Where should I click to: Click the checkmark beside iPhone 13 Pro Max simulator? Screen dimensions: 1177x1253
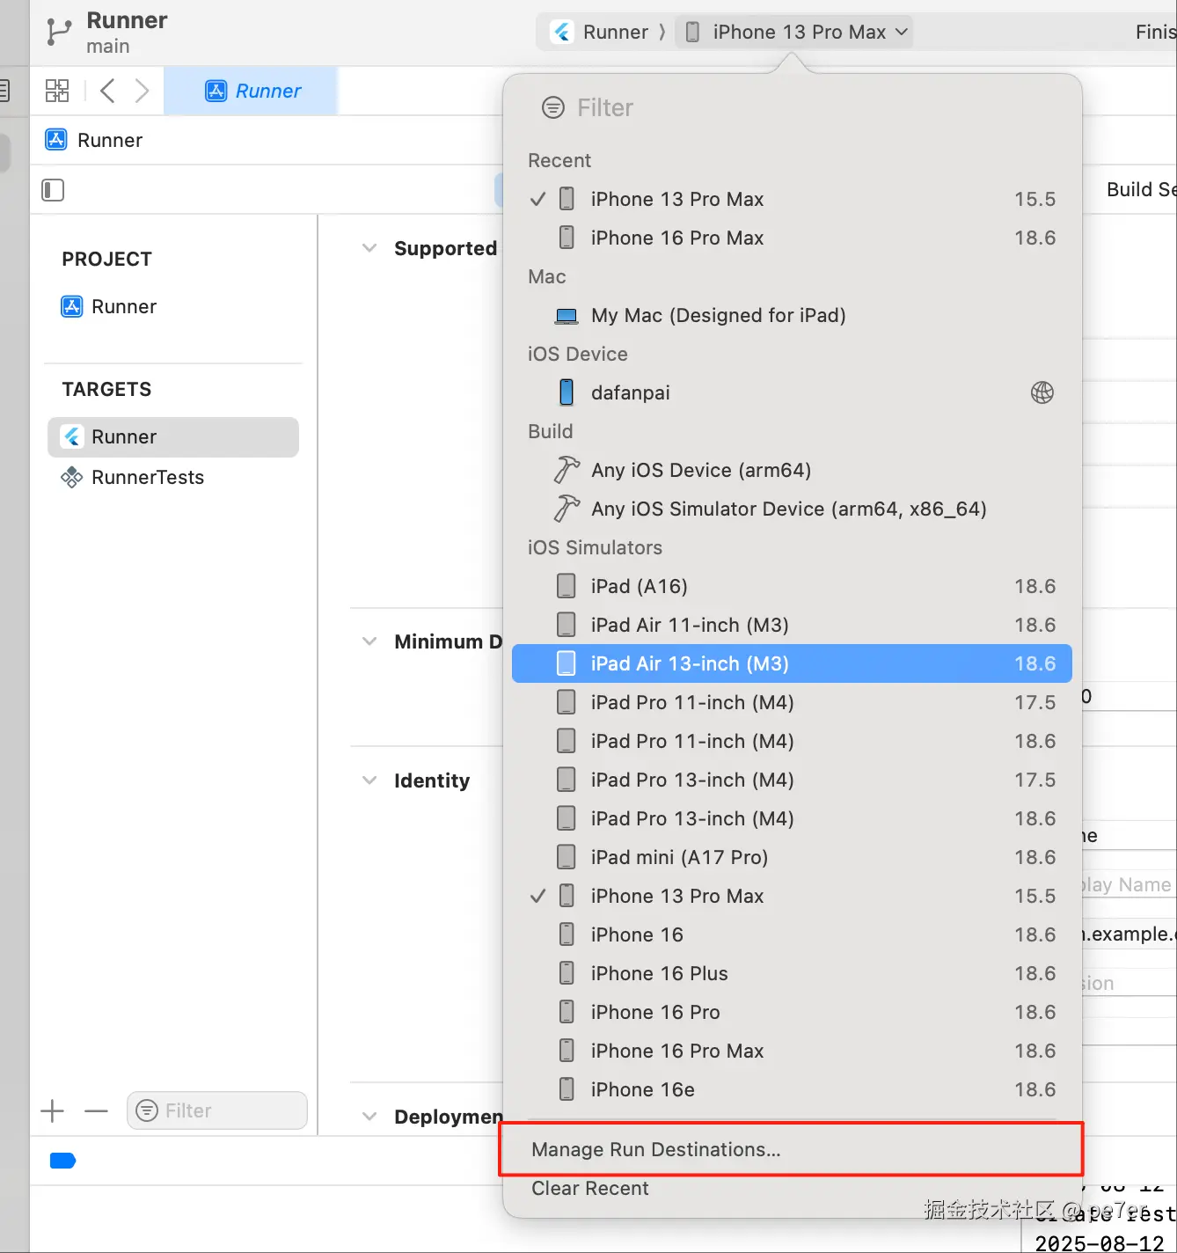tap(537, 896)
